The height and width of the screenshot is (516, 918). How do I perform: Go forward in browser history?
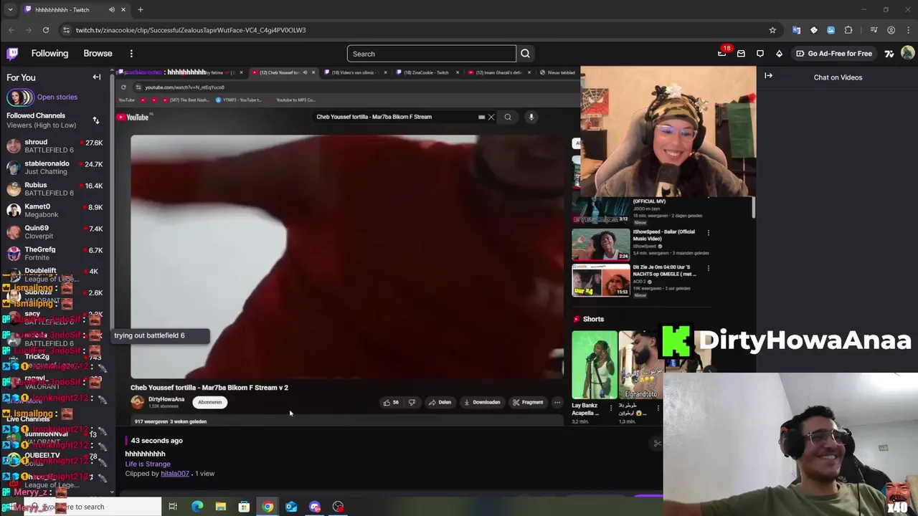point(29,30)
